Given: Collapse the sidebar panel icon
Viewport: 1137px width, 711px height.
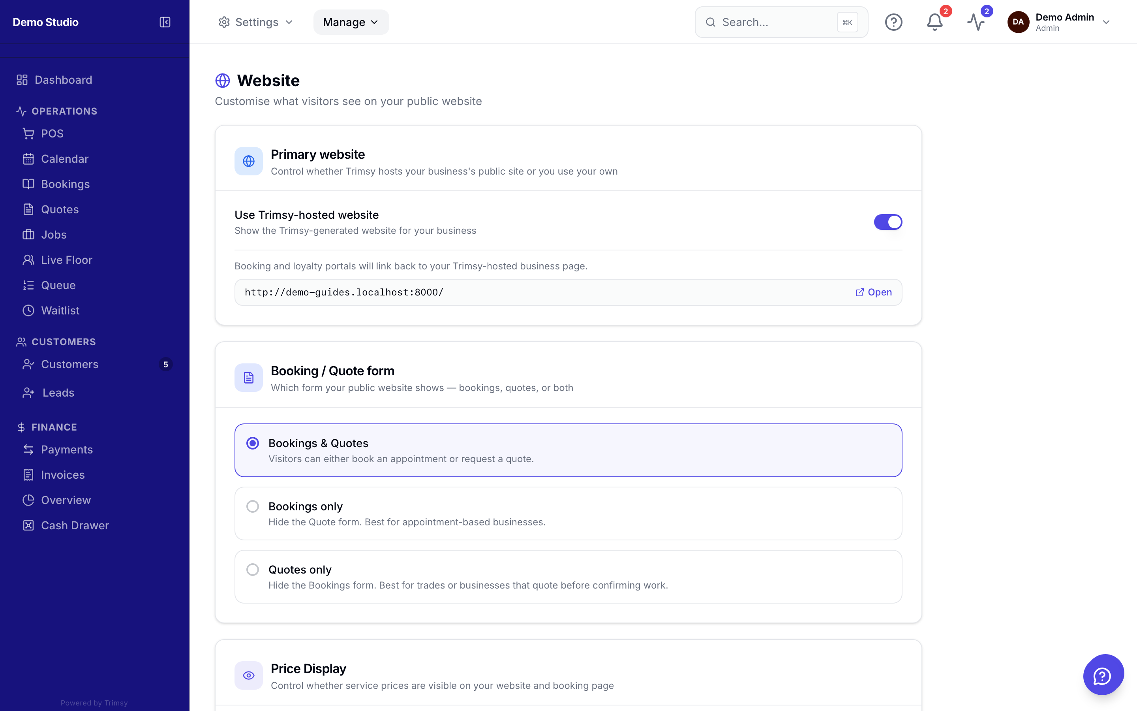Looking at the screenshot, I should (x=165, y=22).
